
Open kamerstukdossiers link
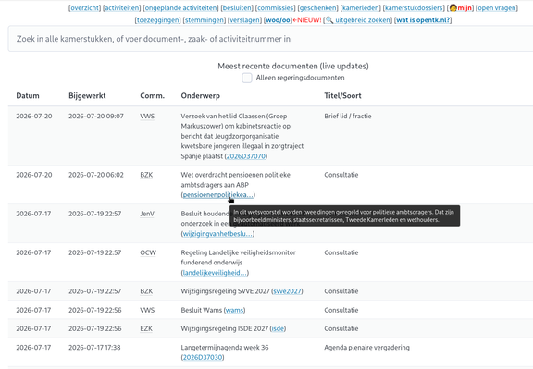click(x=414, y=7)
